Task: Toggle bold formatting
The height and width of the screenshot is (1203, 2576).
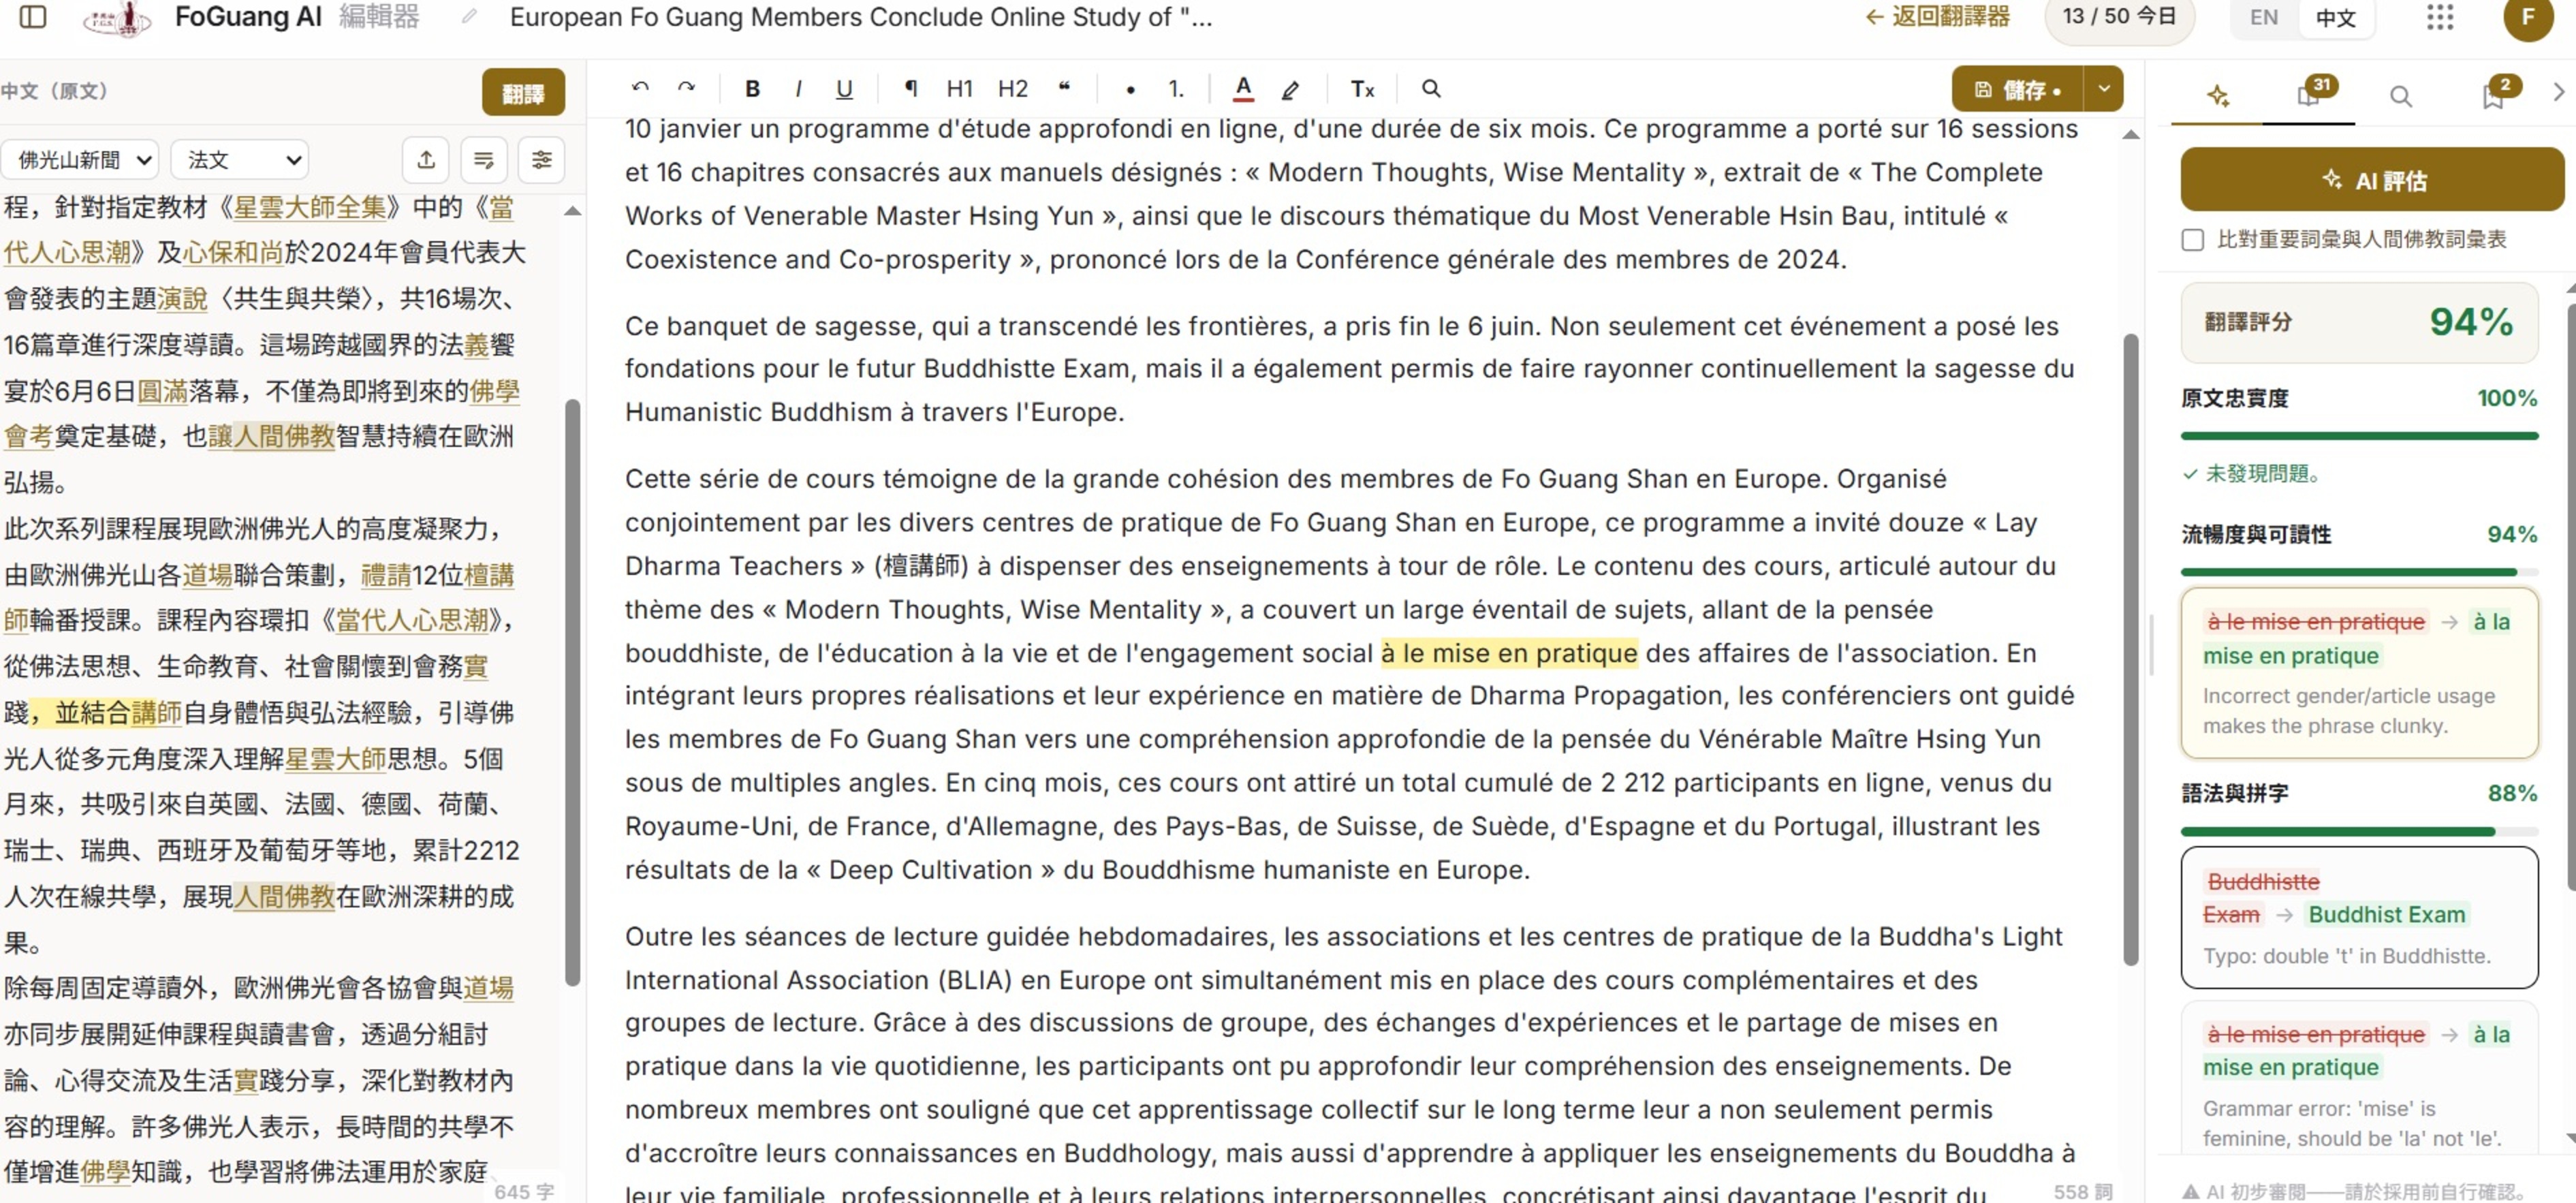Action: point(752,88)
